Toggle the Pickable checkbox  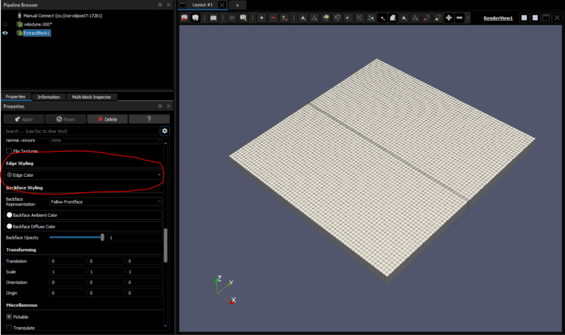[x=9, y=316]
